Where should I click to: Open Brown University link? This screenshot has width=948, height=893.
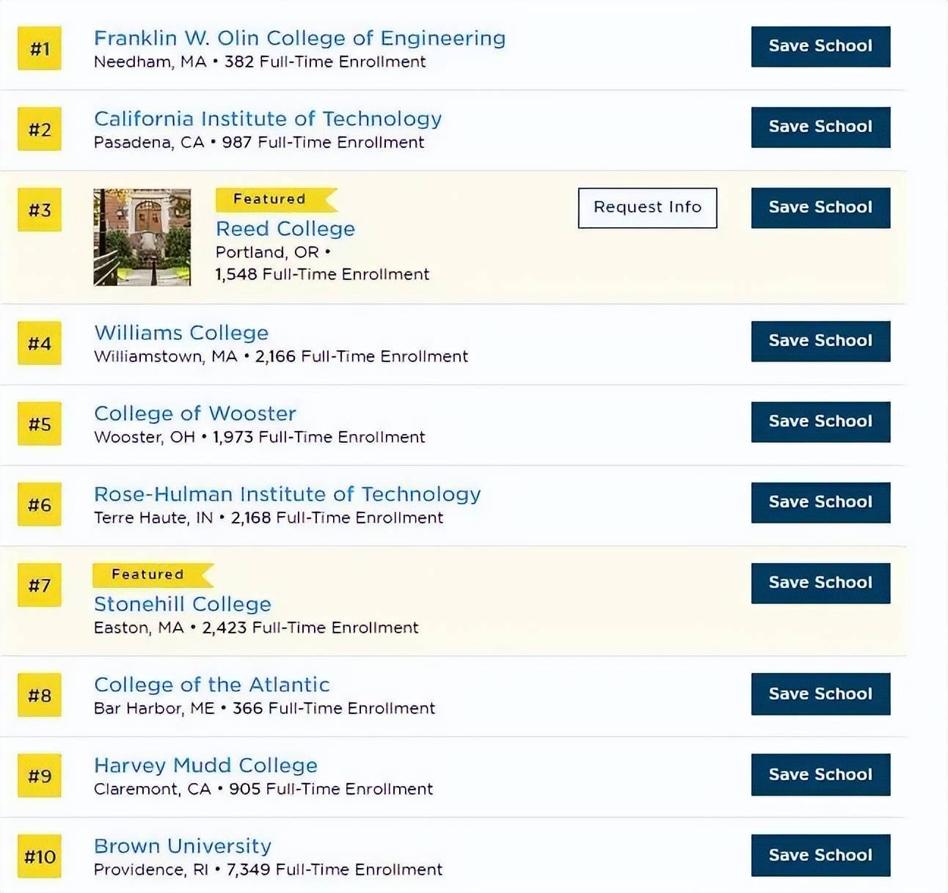pyautogui.click(x=183, y=846)
